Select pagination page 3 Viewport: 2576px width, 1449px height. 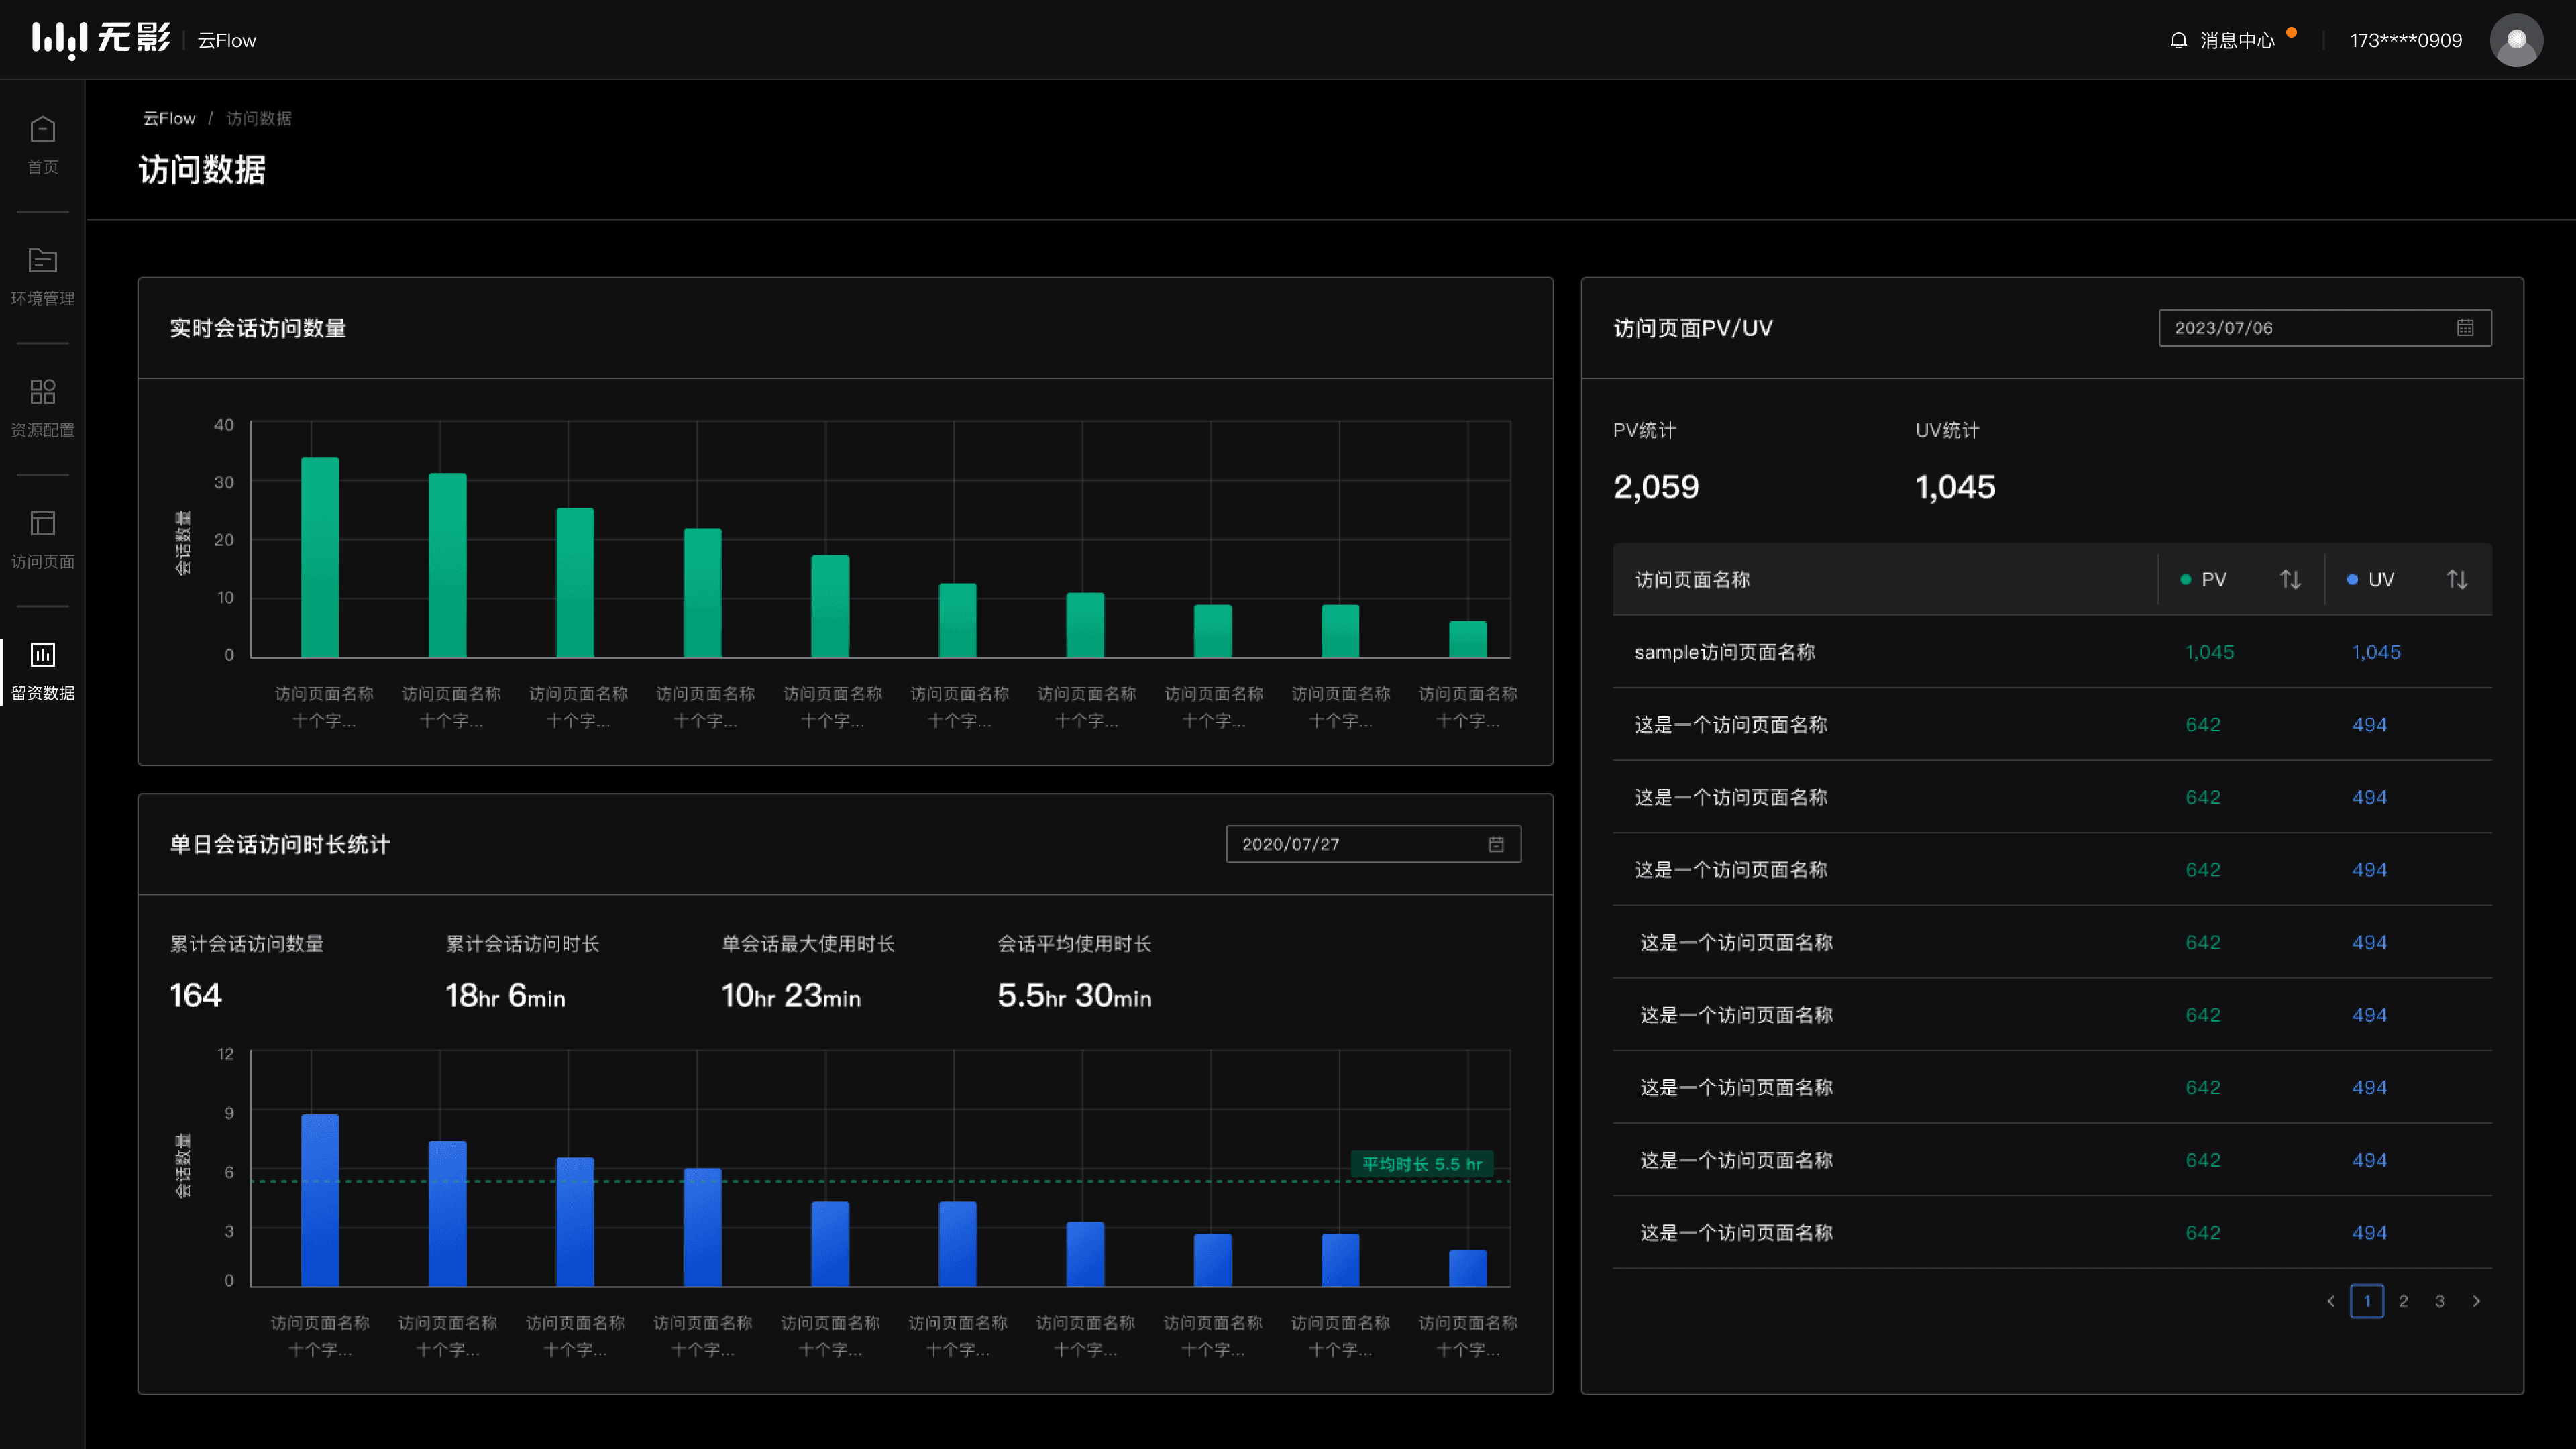pyautogui.click(x=2440, y=1301)
